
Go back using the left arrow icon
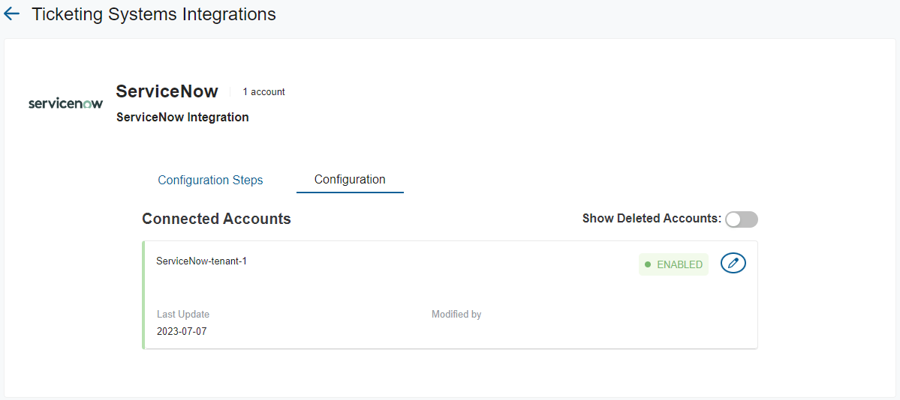click(12, 14)
